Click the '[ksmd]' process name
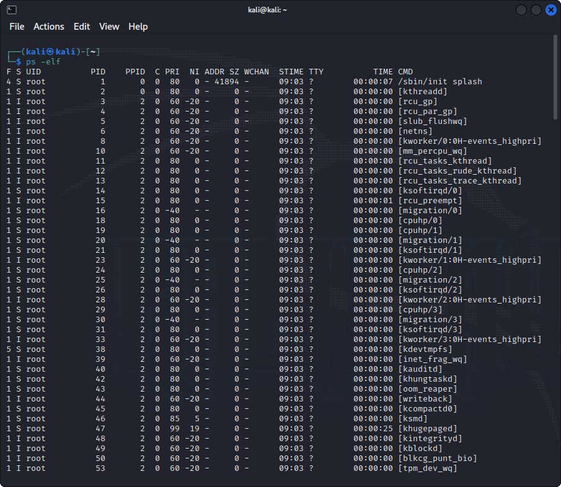Viewport: 561px width, 487px height. 413,419
